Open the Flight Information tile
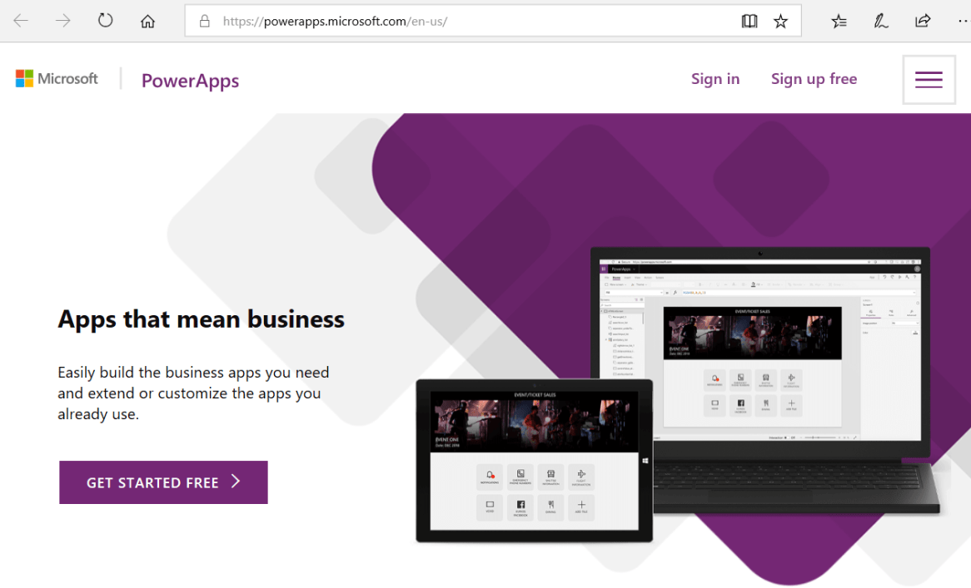 [581, 477]
